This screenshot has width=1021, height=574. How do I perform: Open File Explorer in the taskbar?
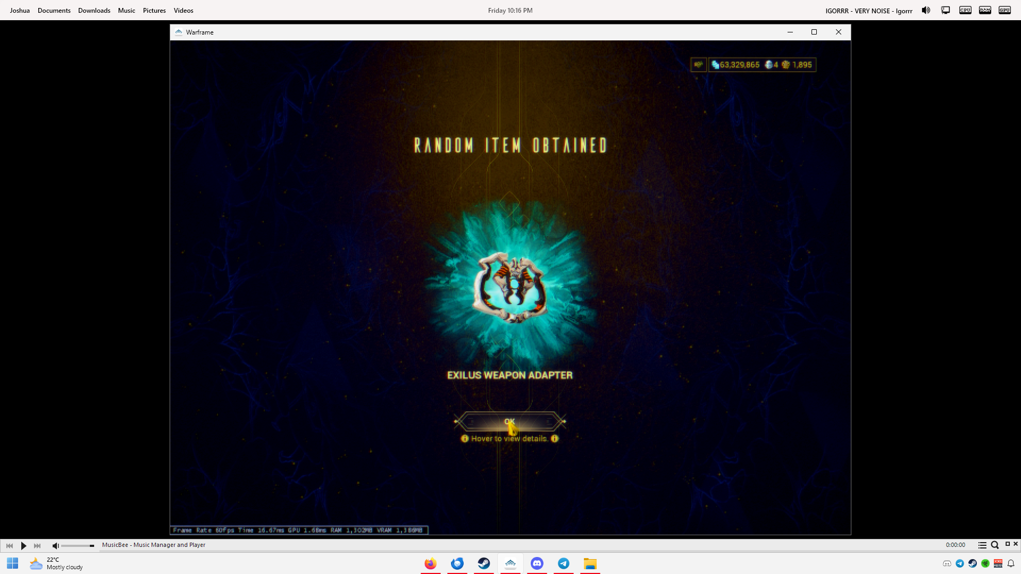point(590,563)
